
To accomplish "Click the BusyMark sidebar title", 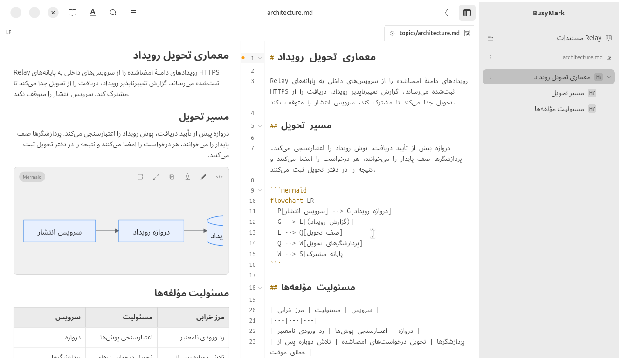I will pos(549,13).
